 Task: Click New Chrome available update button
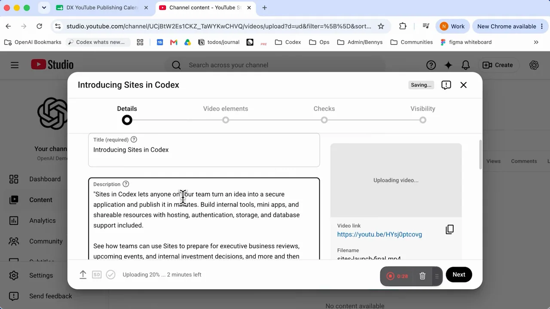(x=510, y=26)
